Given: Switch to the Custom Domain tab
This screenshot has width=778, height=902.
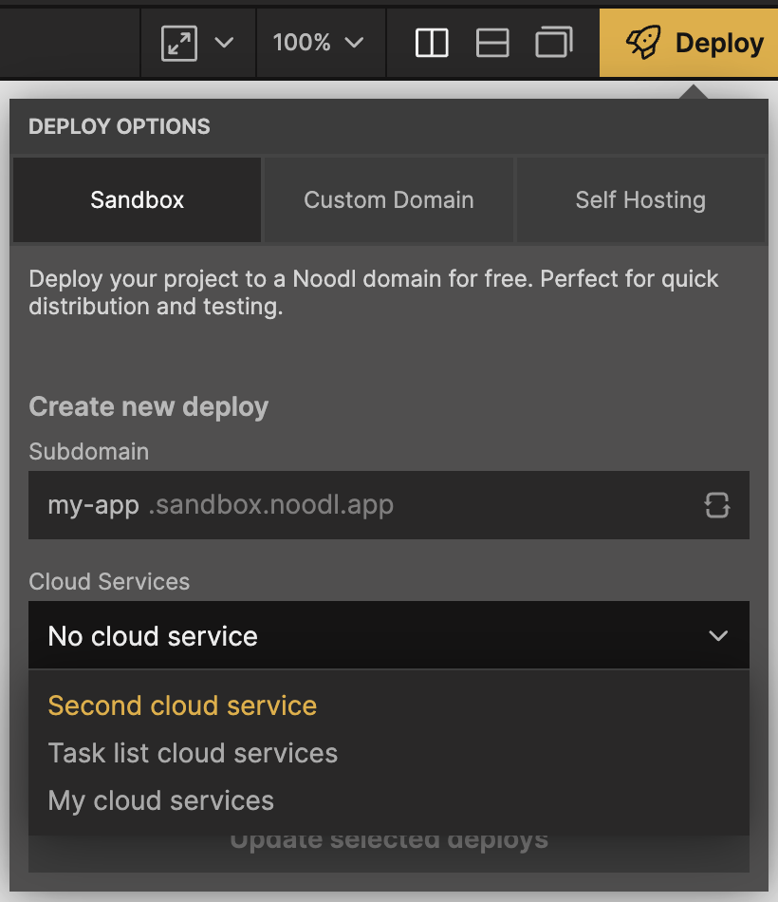Looking at the screenshot, I should click(389, 200).
